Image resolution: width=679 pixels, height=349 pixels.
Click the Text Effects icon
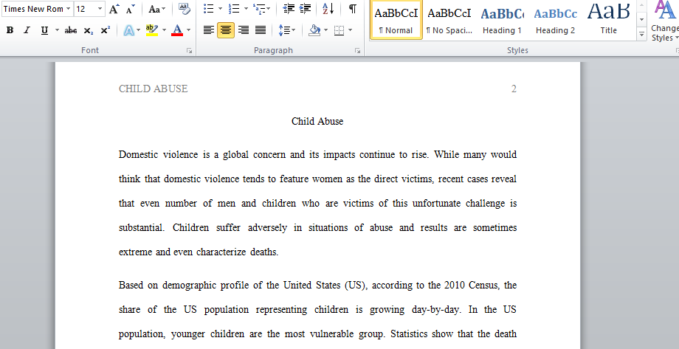click(128, 30)
